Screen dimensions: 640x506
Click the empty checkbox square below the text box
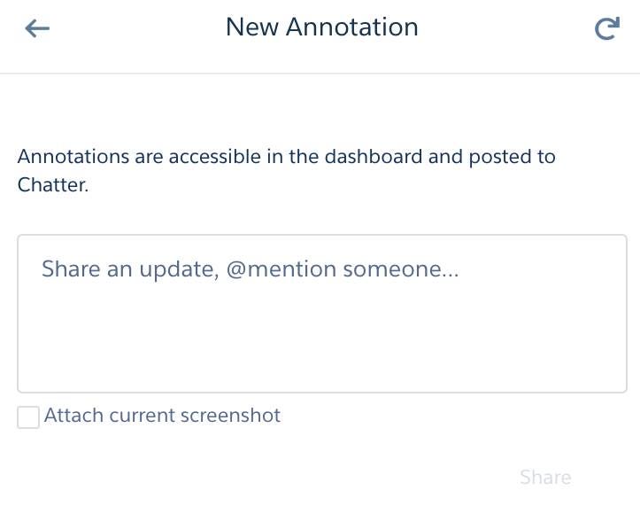(28, 416)
